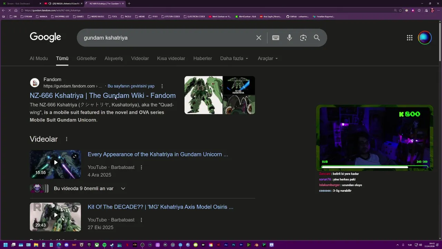Launch Discord from the taskbar
The image size is (442, 249).
[66, 245]
